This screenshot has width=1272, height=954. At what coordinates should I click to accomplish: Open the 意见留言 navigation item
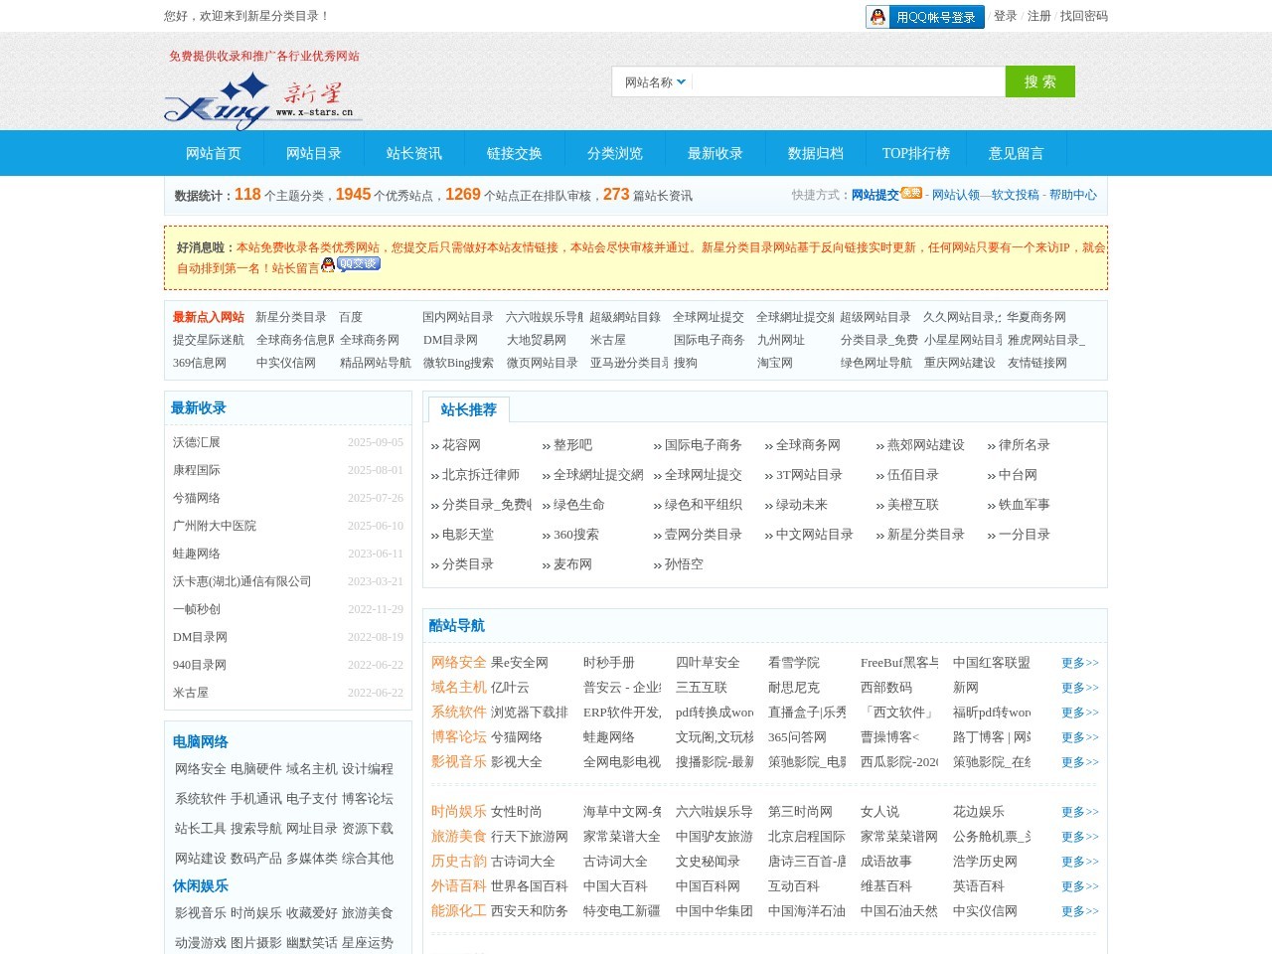click(x=1016, y=153)
